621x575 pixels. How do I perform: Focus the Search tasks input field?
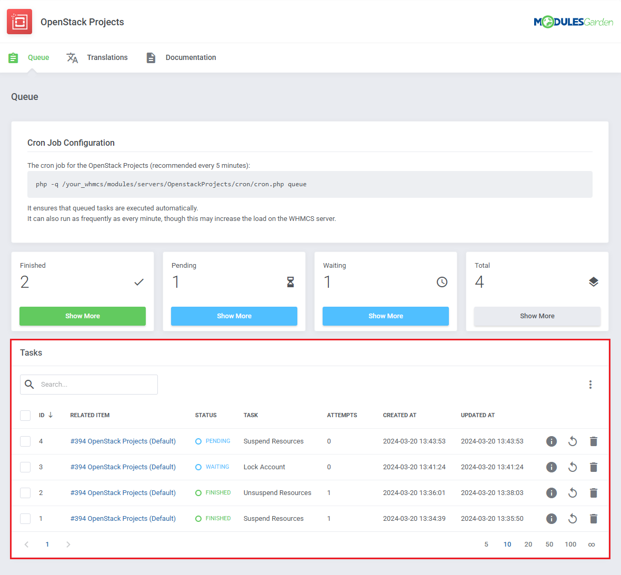[x=89, y=385]
